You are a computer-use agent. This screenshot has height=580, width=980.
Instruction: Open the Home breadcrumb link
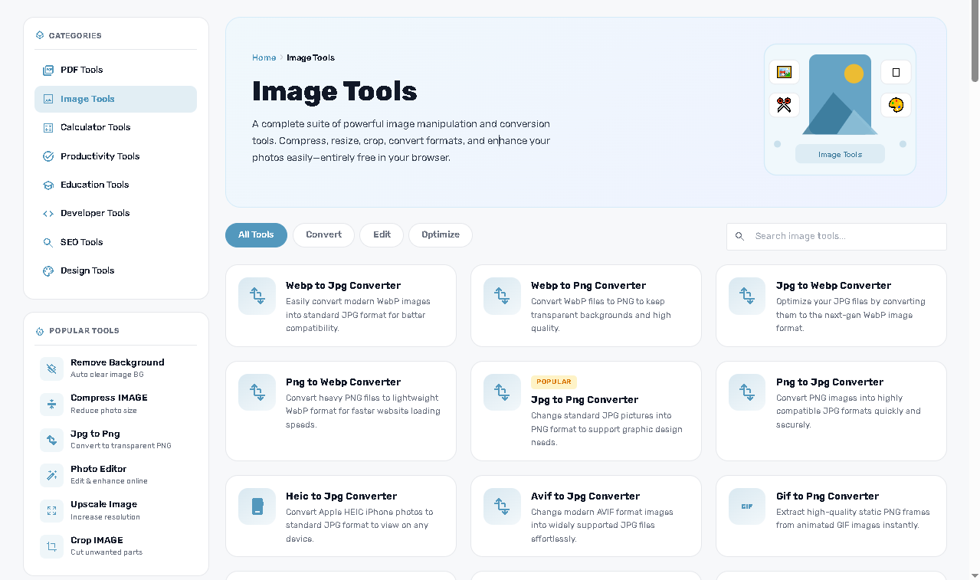[264, 57]
